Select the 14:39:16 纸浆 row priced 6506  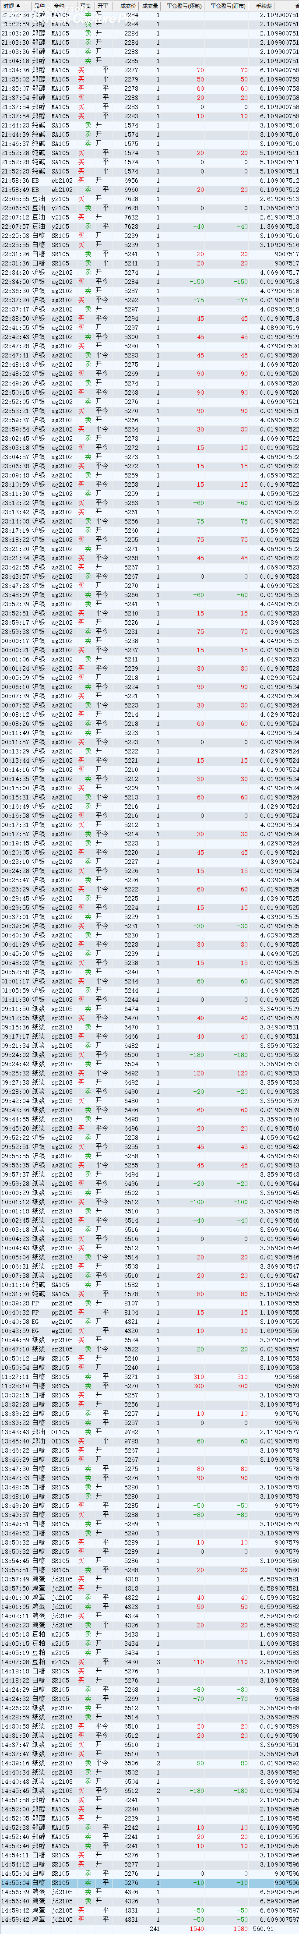pyautogui.click(x=149, y=1764)
